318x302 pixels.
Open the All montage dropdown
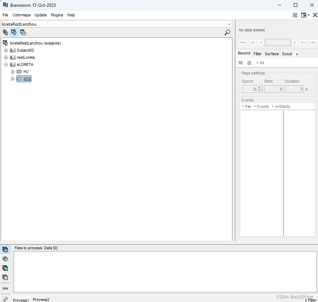[x=260, y=63]
